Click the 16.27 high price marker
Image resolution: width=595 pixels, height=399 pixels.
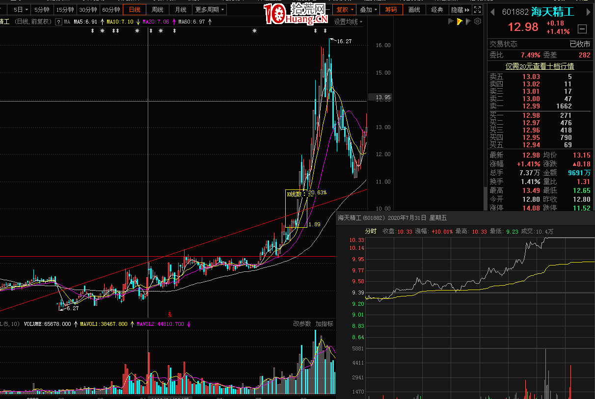pyautogui.click(x=344, y=42)
